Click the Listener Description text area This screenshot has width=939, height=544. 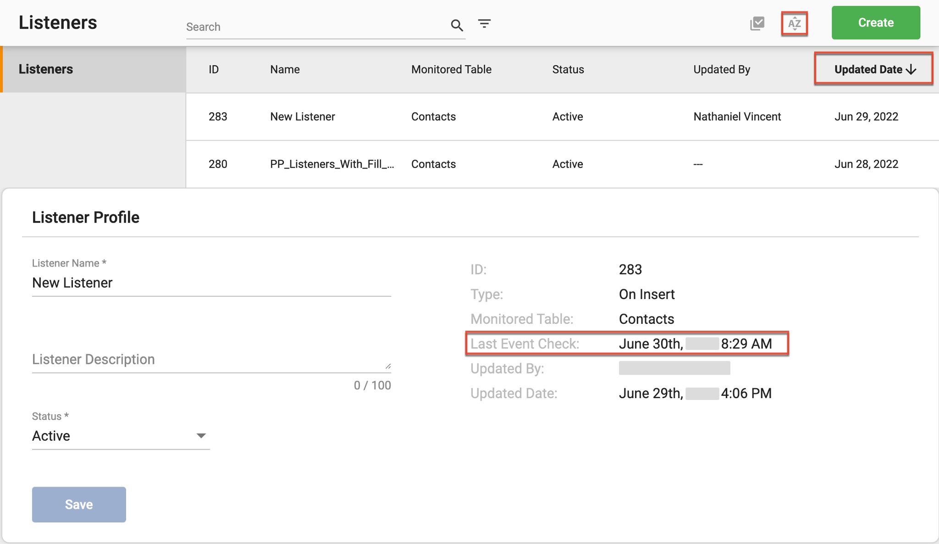211,359
